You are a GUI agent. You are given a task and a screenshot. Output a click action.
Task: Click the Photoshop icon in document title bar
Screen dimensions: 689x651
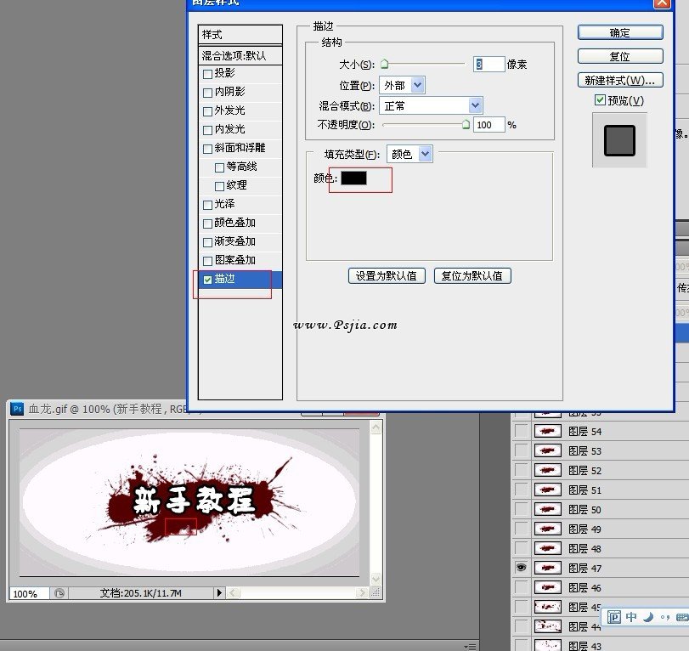17,409
